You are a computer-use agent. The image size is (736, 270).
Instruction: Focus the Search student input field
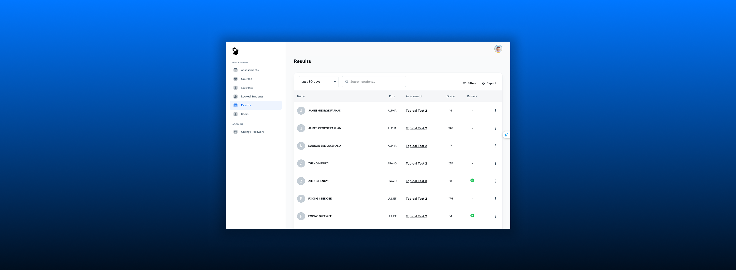pyautogui.click(x=376, y=82)
